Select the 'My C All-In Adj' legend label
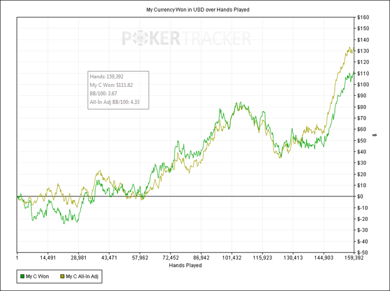The height and width of the screenshot is (291, 390). [82, 277]
